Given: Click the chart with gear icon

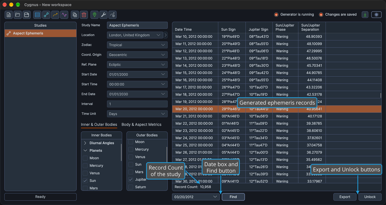Looking at the screenshot, I should (x=112, y=15).
